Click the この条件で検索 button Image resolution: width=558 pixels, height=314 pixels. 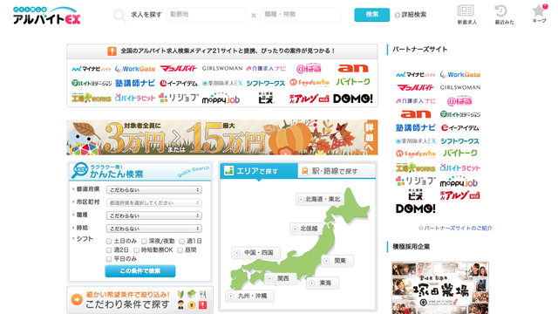(140, 271)
